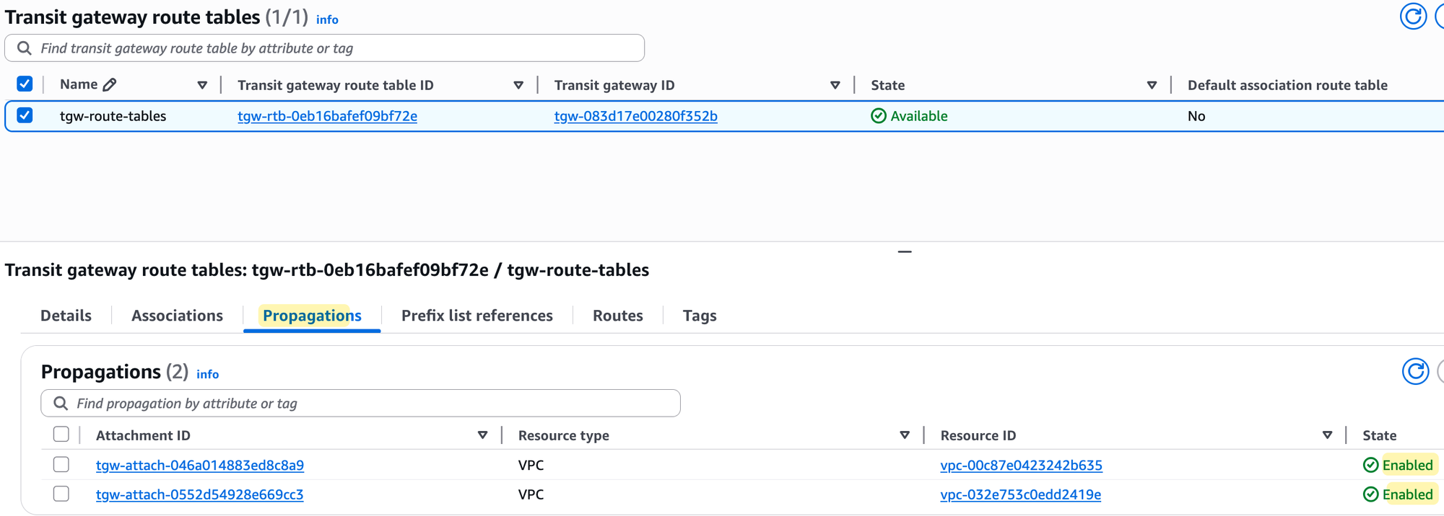Focus the Find transit gateway route table search field
Screen dimensions: 1444x516
(324, 48)
